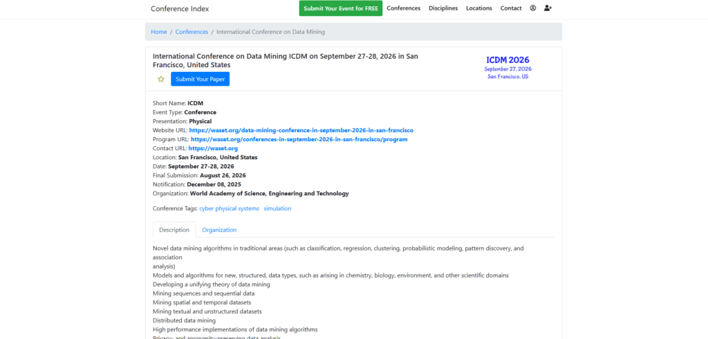Click the current page breadcrumb 'International Conference on Data Mining'
The image size is (708, 339).
tap(270, 32)
